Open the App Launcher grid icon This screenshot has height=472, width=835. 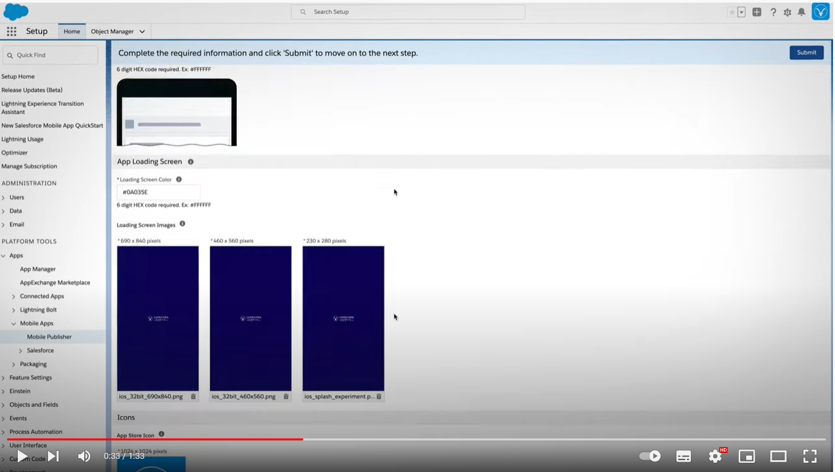click(11, 32)
